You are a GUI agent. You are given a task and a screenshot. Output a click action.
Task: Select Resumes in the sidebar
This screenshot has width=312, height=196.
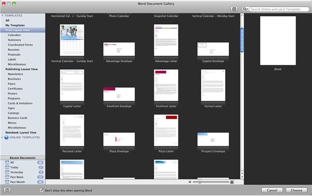pos(14,49)
